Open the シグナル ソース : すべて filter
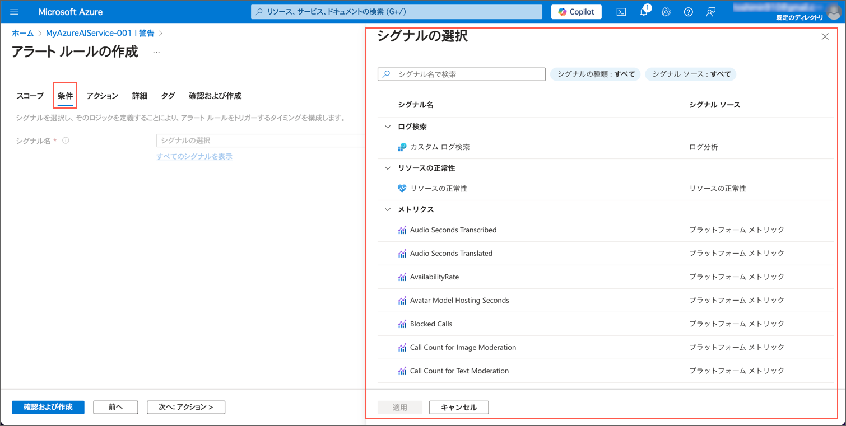 [691, 74]
